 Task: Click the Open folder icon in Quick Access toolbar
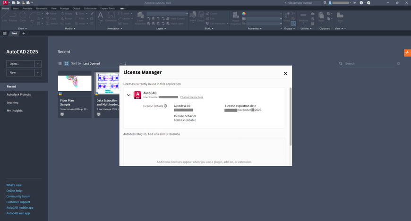[x=18, y=3]
